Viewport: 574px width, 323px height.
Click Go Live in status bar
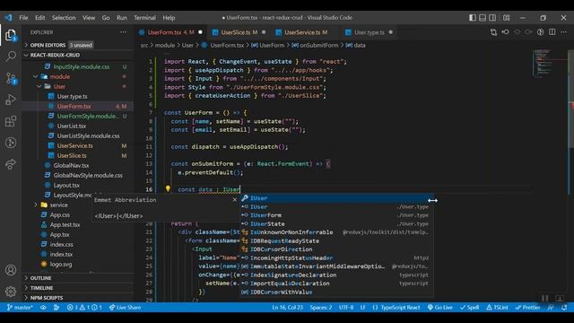coord(440,307)
